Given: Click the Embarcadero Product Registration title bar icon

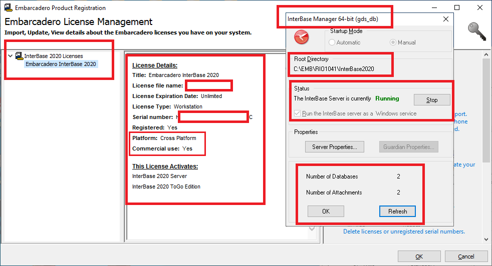Looking at the screenshot, I should (8, 8).
